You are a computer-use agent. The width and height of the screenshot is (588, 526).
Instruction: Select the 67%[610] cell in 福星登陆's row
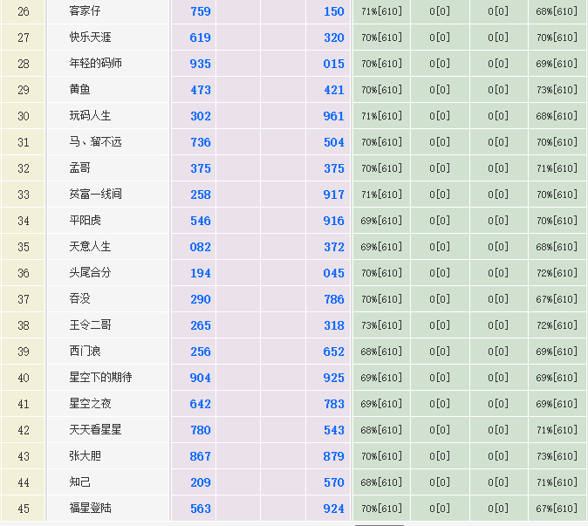click(x=557, y=509)
